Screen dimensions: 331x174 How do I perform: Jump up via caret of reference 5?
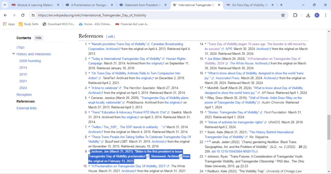[x=89, y=98]
